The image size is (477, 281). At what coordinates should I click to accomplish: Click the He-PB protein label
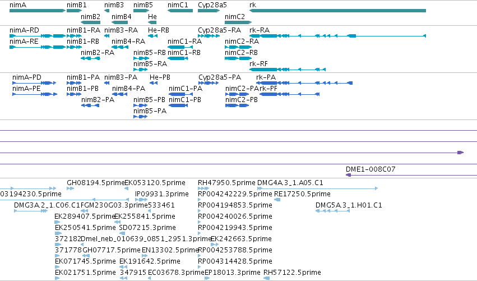pos(160,77)
